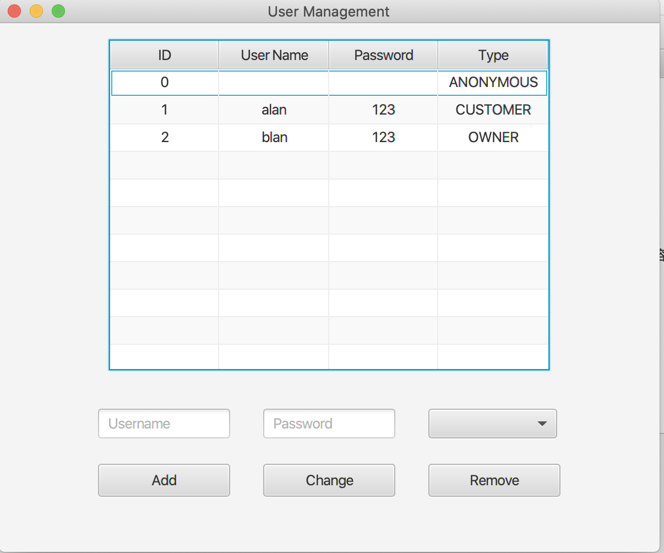664x553 pixels.
Task: Click the Remove user button
Action: click(x=494, y=480)
